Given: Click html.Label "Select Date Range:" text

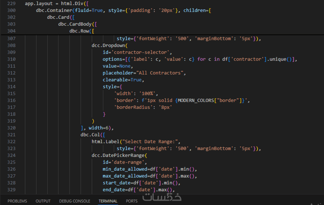Looking at the screenshot, I should [136, 142].
